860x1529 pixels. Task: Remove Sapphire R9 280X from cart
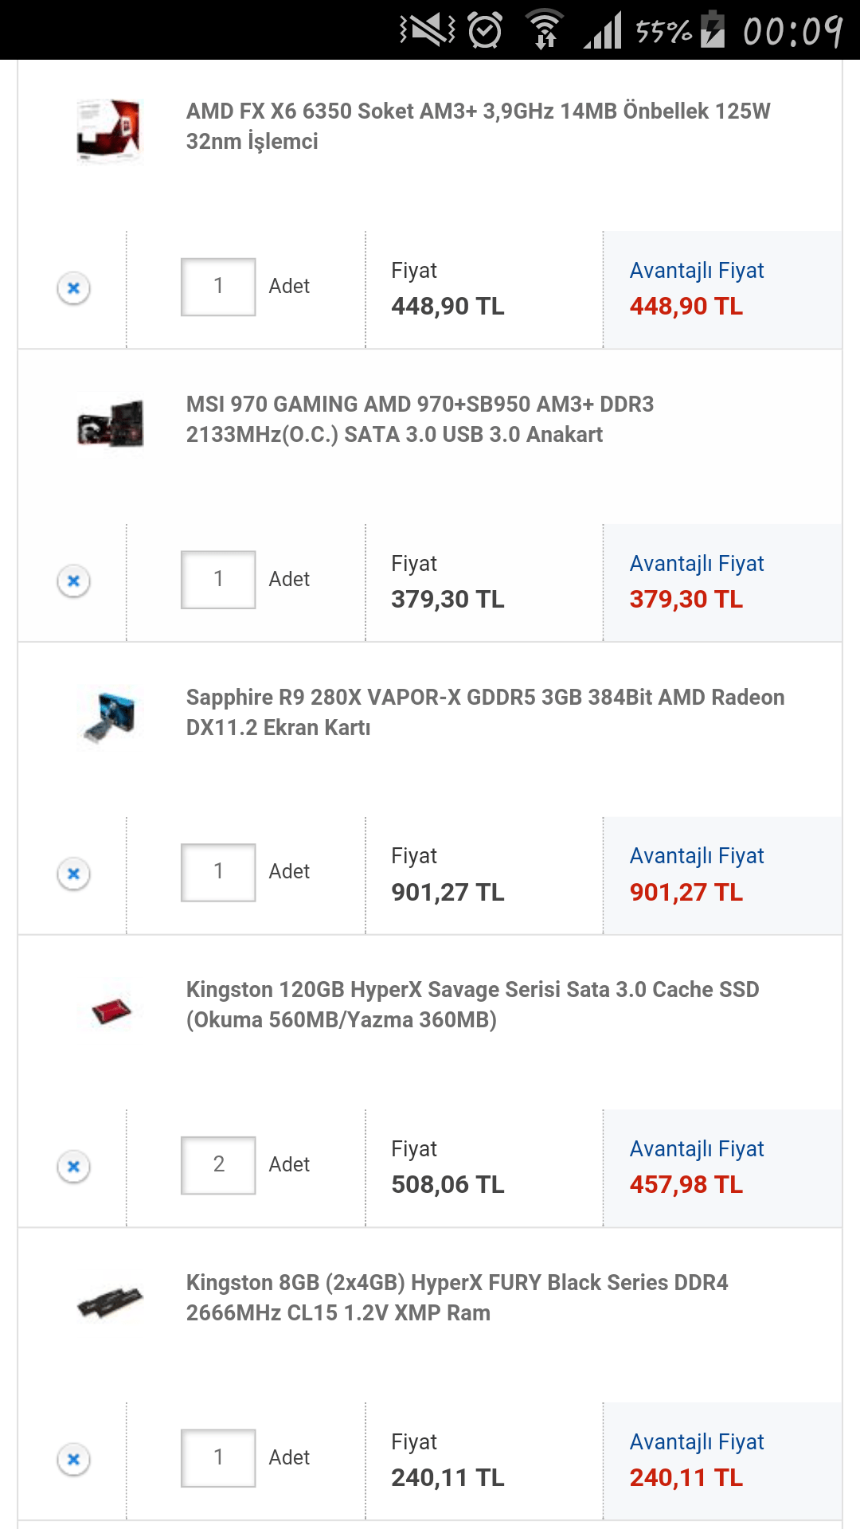(x=72, y=873)
